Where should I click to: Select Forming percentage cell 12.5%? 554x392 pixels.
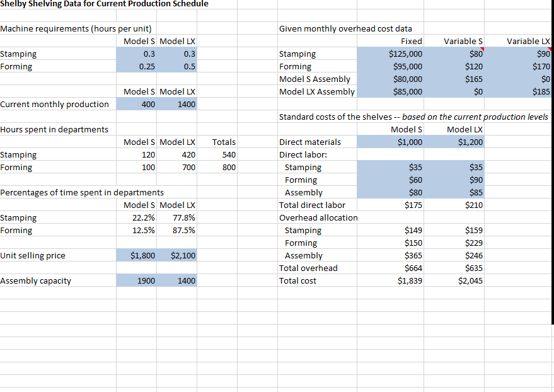click(136, 230)
